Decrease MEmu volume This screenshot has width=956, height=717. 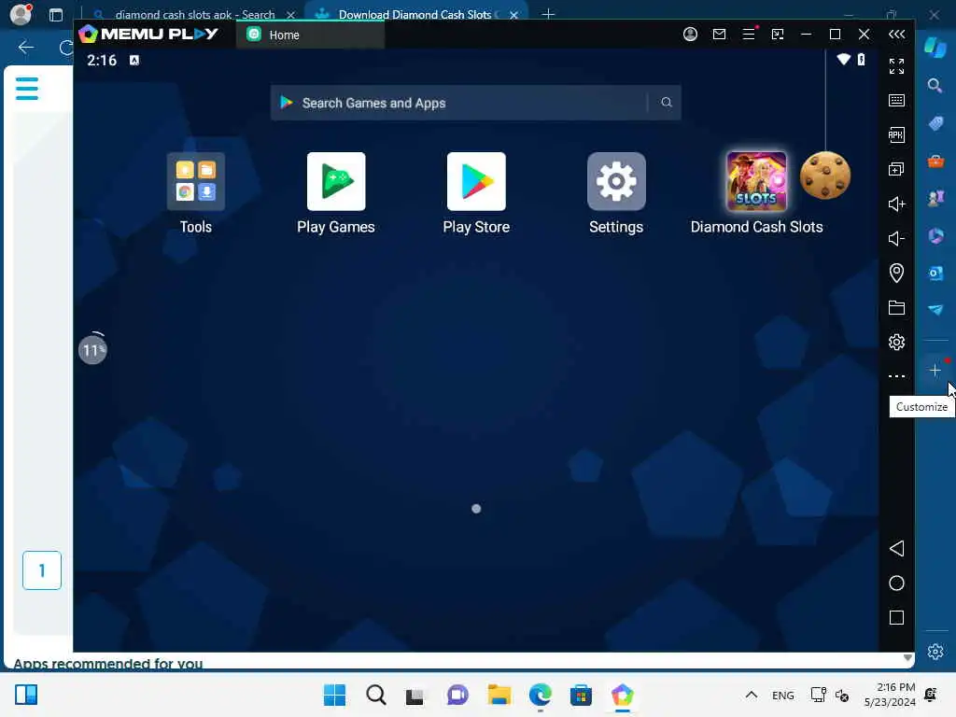click(x=896, y=238)
